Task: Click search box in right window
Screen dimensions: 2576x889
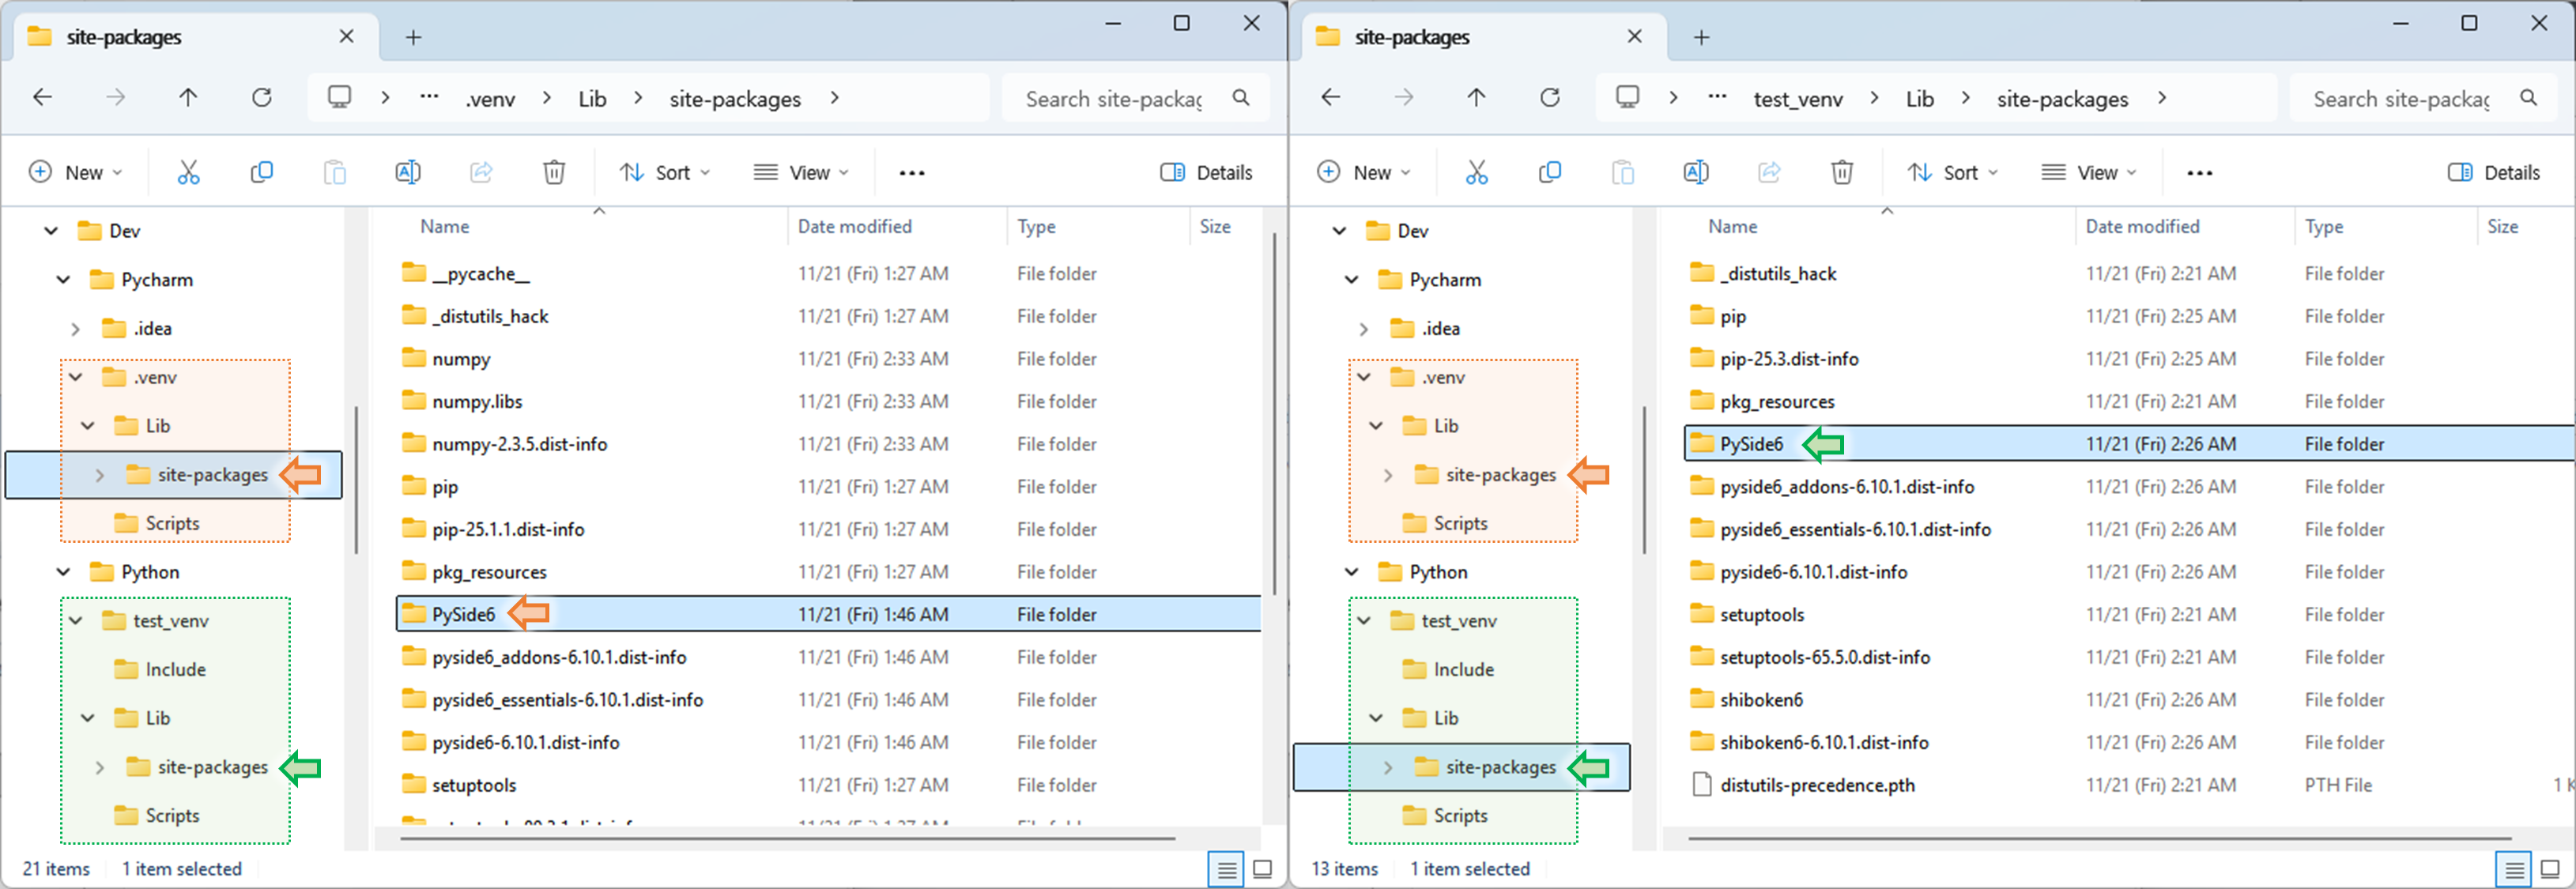Action: pos(2400,98)
